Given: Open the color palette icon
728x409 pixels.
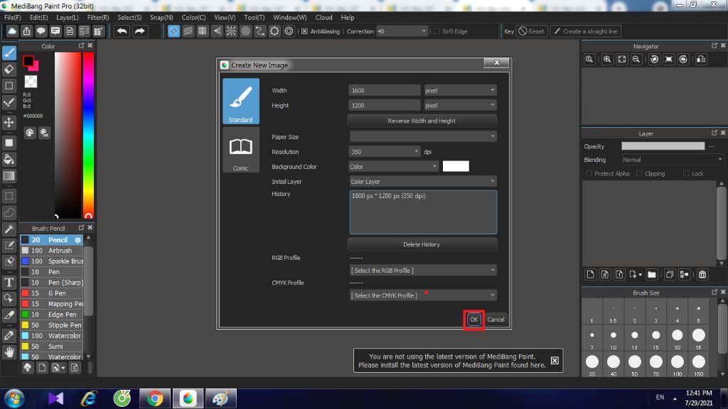Looking at the screenshot, I should 30,133.
